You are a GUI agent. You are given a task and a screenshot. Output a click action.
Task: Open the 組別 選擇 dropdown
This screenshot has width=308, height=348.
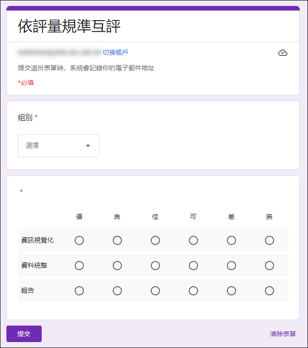59,146
